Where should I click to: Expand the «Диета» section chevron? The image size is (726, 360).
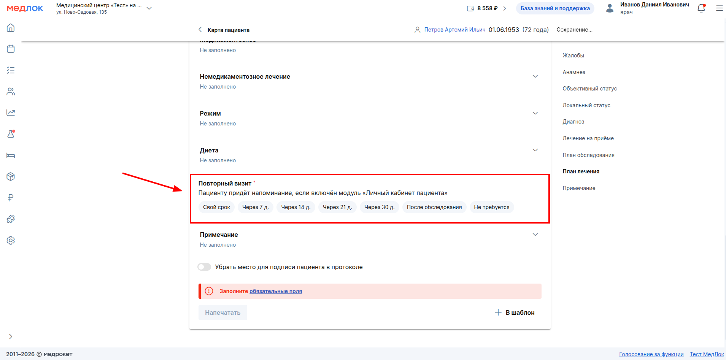point(535,150)
